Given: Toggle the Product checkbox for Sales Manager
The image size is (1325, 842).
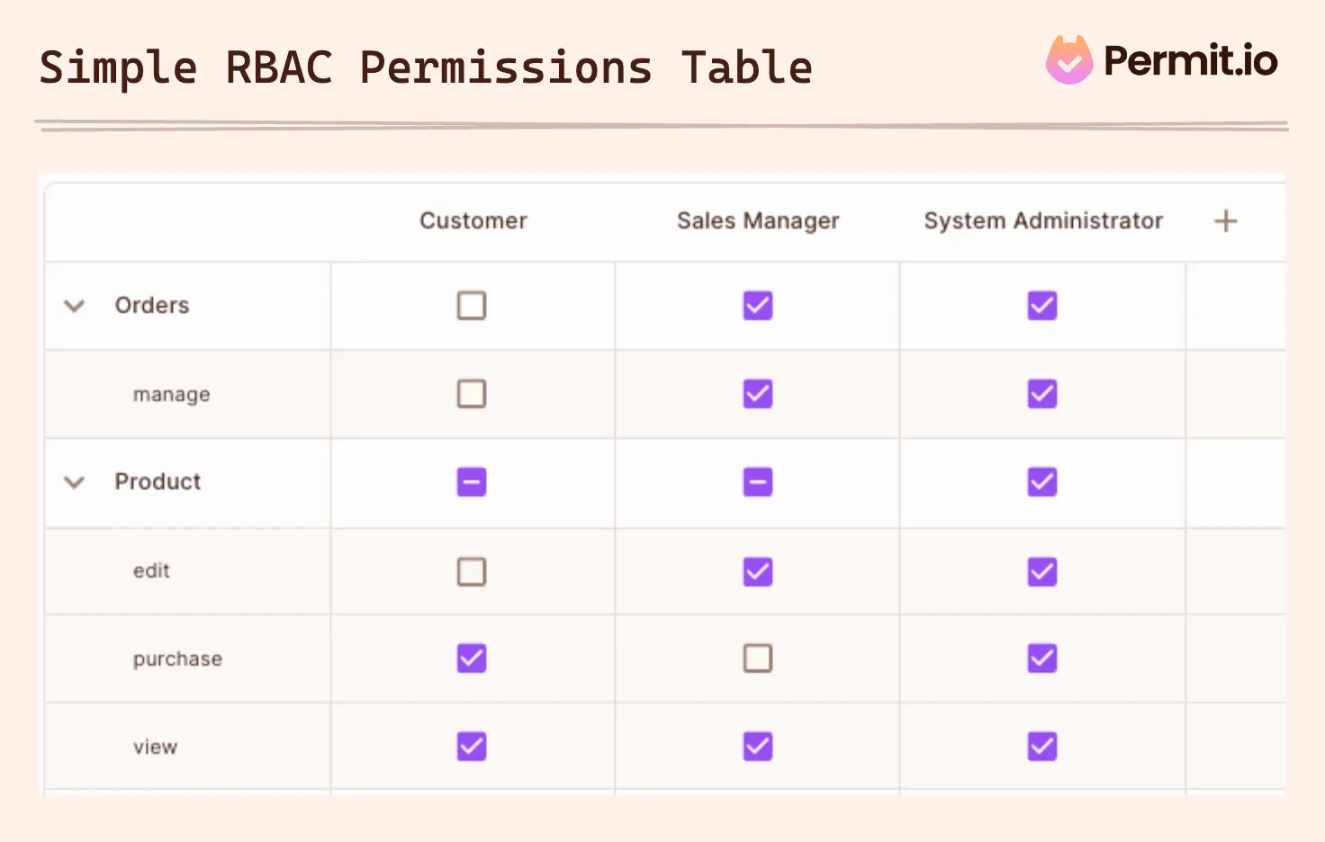Looking at the screenshot, I should click(757, 481).
